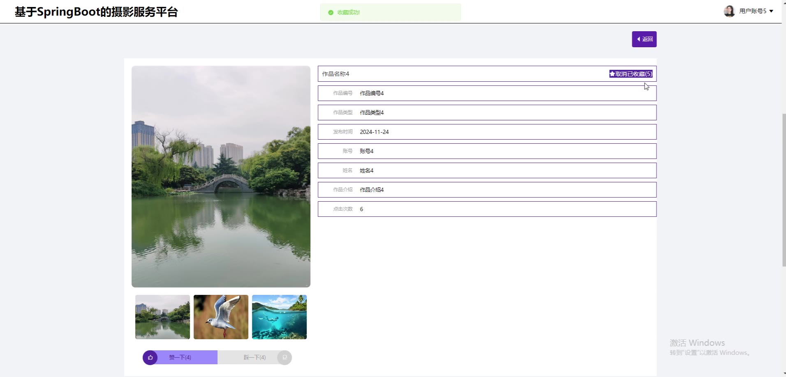The height and width of the screenshot is (377, 786).
Task: Toggle favorite with 取消已收藏(5) star button
Action: click(631, 74)
